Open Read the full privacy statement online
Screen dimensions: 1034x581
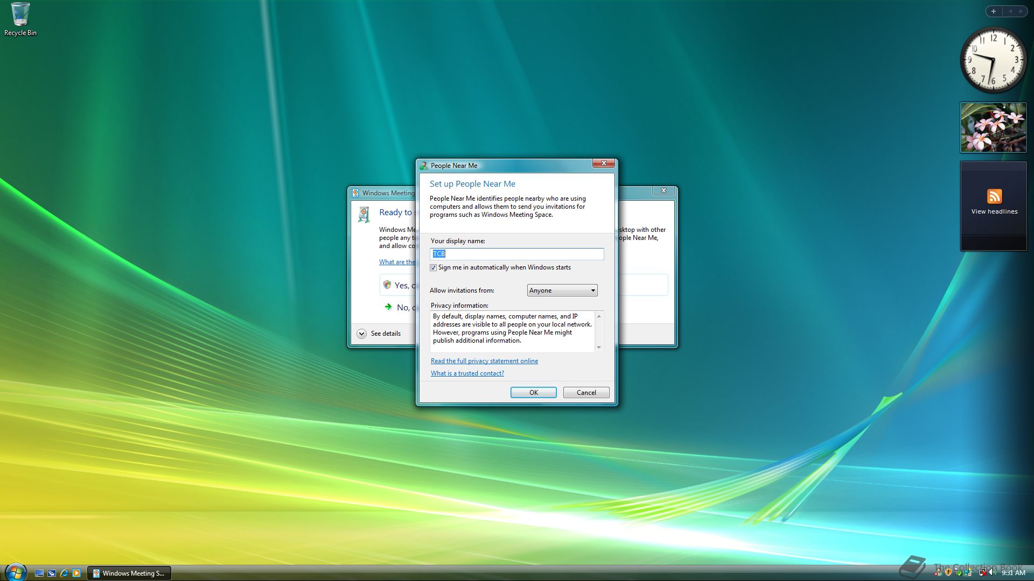(x=484, y=361)
